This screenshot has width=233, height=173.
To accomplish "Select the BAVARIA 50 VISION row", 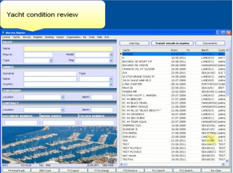I will (x=173, y=65).
